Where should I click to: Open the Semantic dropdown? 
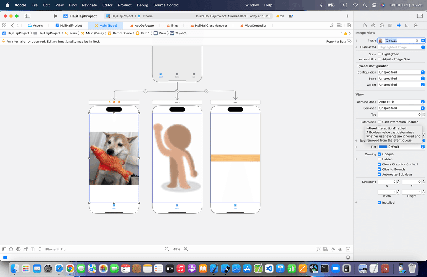[x=401, y=108]
